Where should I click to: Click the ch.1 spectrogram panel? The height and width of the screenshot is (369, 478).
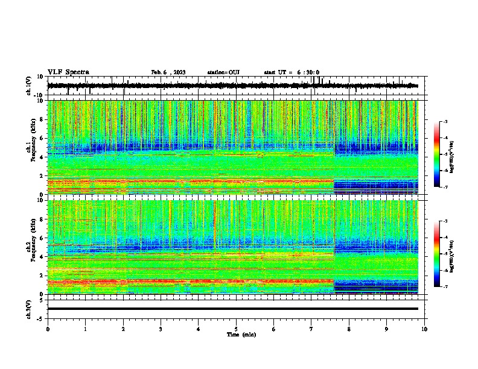point(232,147)
